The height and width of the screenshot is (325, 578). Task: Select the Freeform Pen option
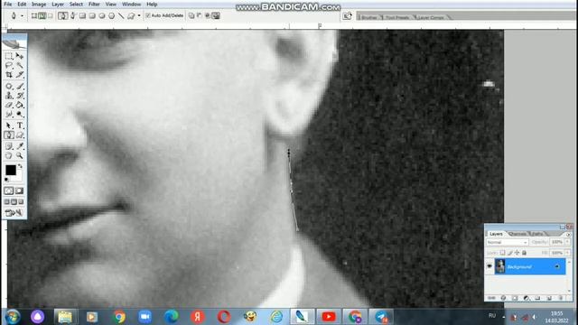pyautogui.click(x=72, y=15)
